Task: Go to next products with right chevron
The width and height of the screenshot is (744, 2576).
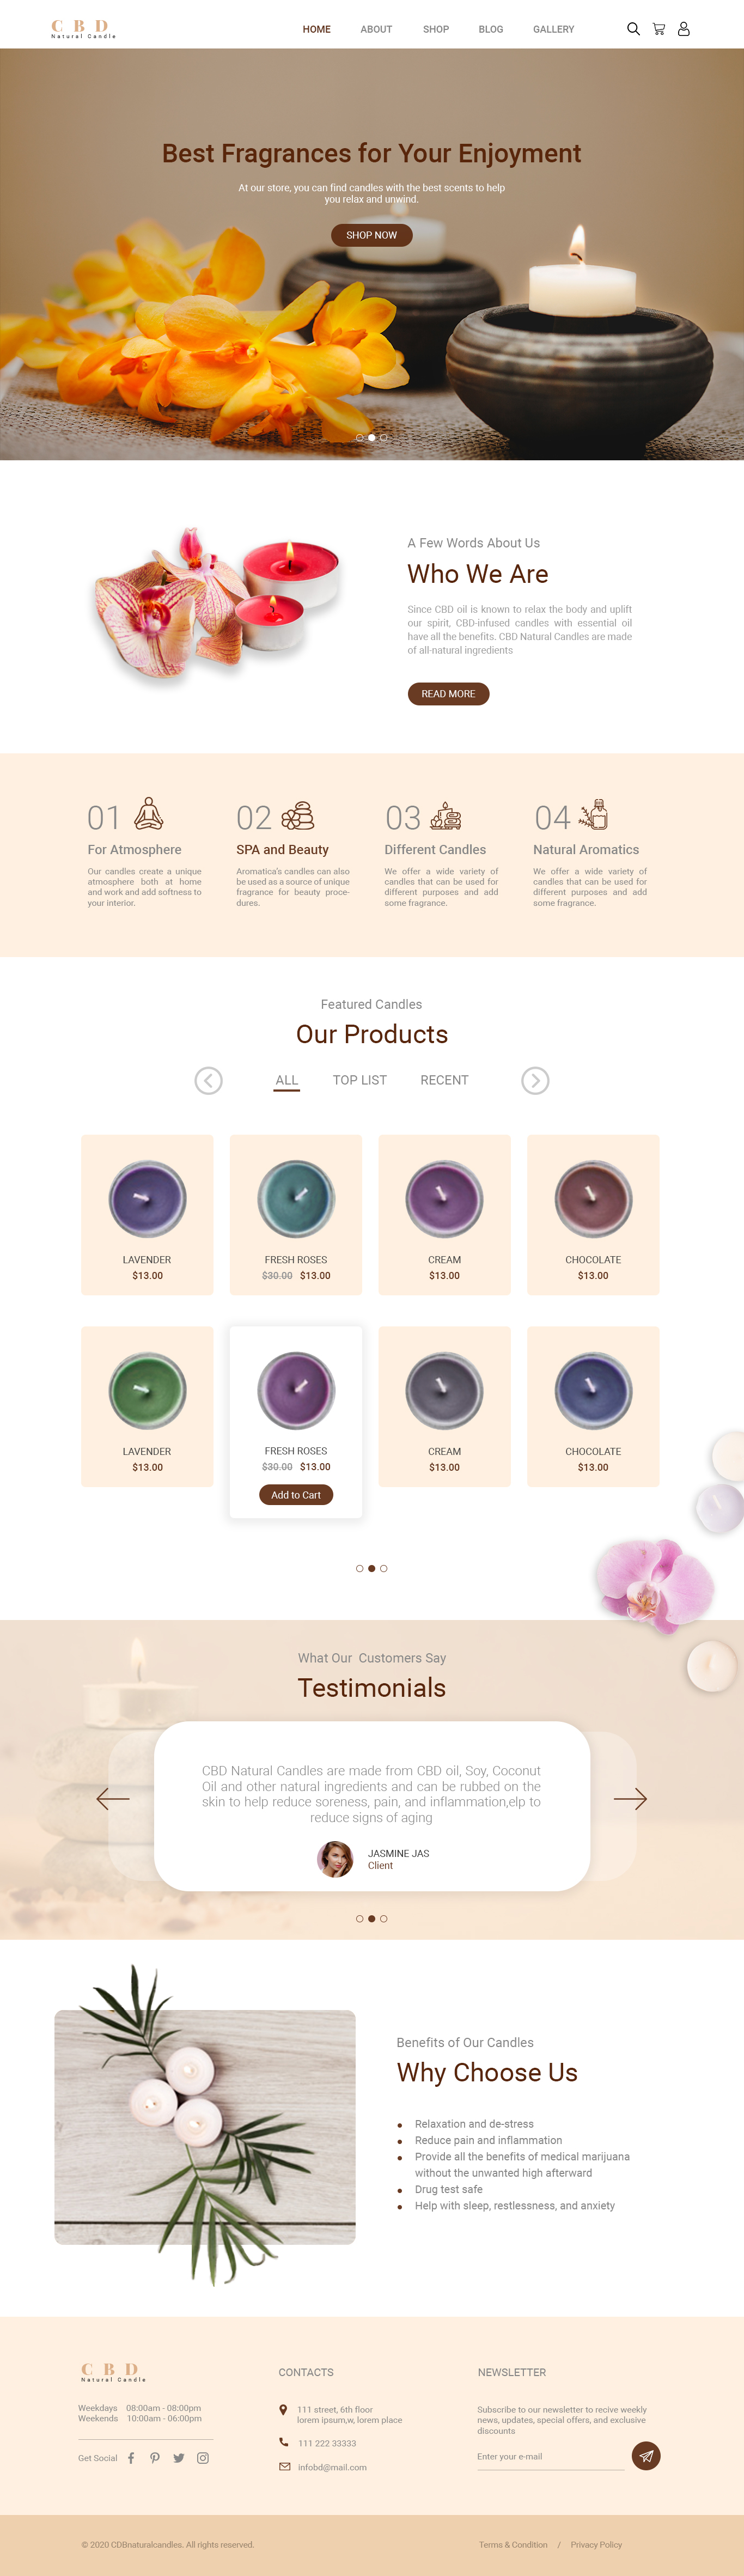Action: click(535, 1081)
